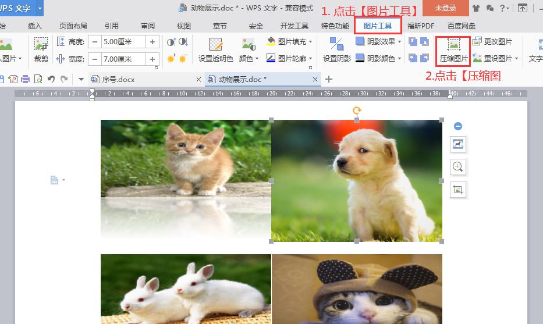Click Reset Picture (重设图片) icon
Image resolution: width=543 pixels, height=324 pixels.
[x=477, y=58]
